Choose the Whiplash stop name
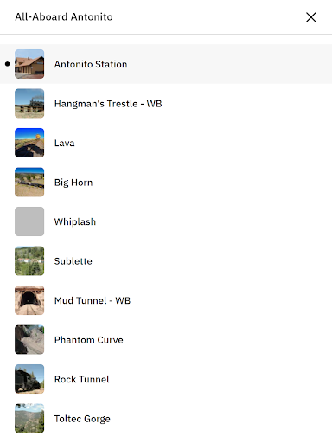This screenshot has width=332, height=443. point(75,221)
